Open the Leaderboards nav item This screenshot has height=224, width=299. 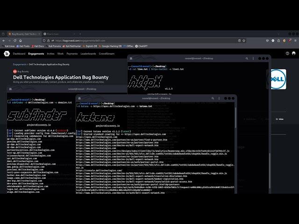(x=88, y=54)
